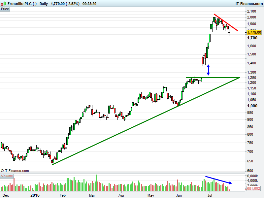The width and height of the screenshot is (264, 198).
Task: Click the 2016 date axis label
Action: pos(35,195)
